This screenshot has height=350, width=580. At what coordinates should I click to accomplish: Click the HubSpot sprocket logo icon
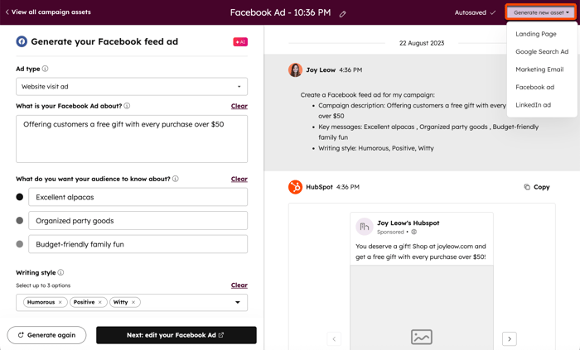click(295, 187)
